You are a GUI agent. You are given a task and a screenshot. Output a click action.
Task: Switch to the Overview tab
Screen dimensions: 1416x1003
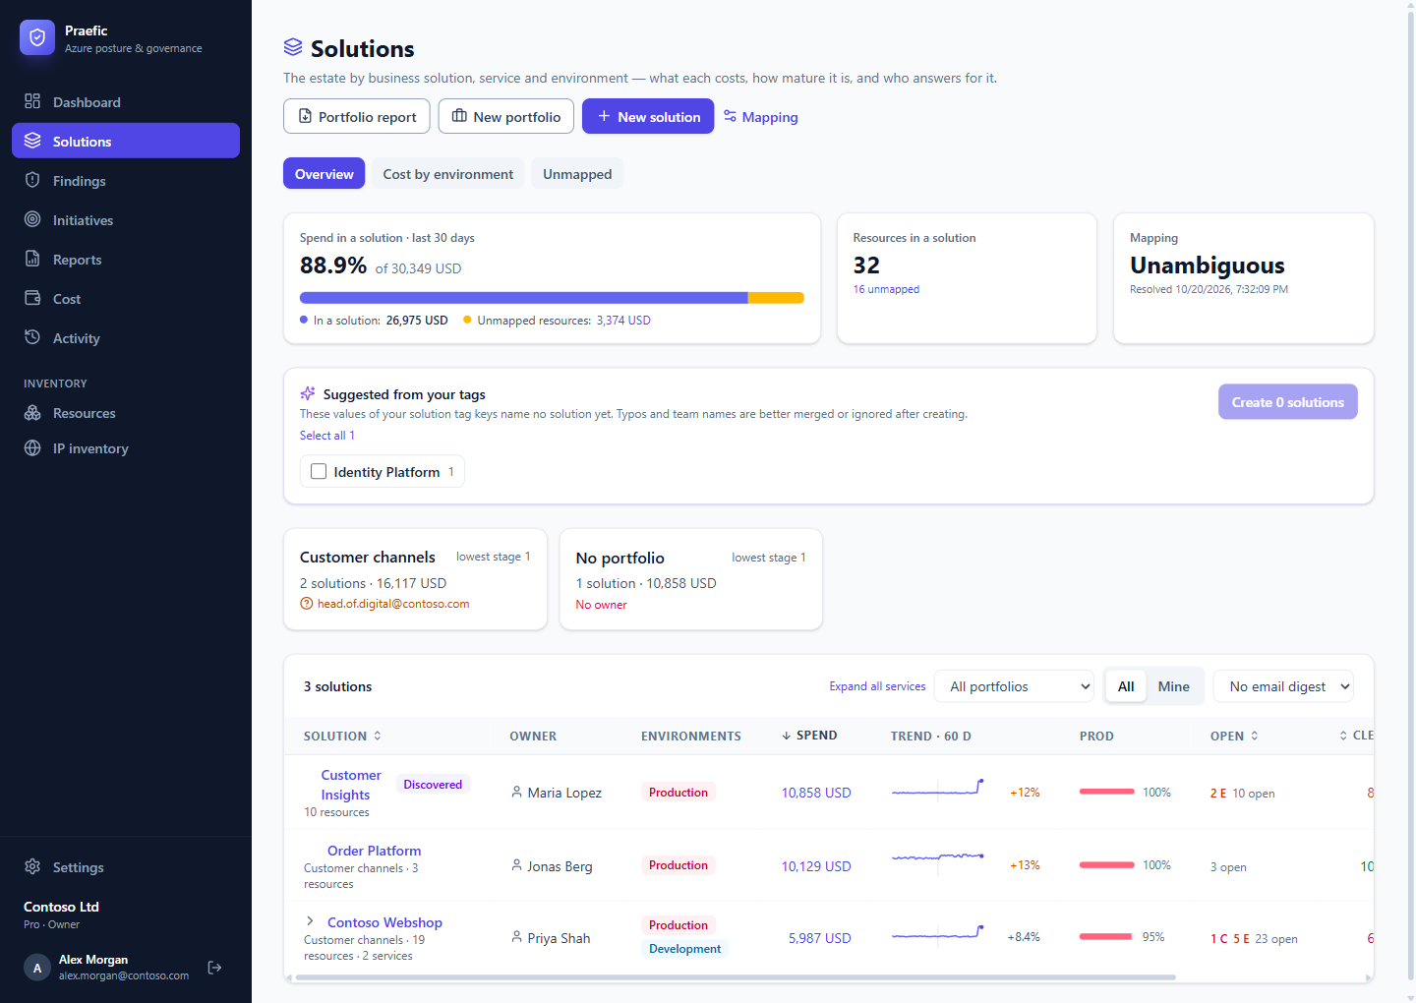324,174
